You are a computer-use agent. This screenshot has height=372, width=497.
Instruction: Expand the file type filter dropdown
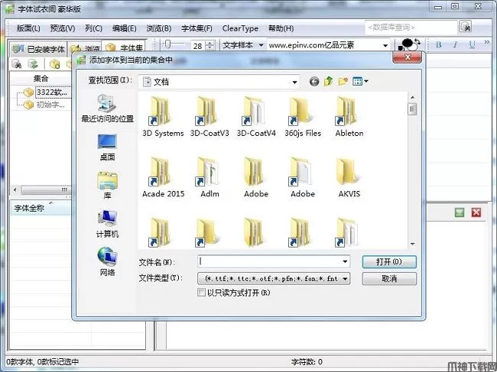coord(345,279)
